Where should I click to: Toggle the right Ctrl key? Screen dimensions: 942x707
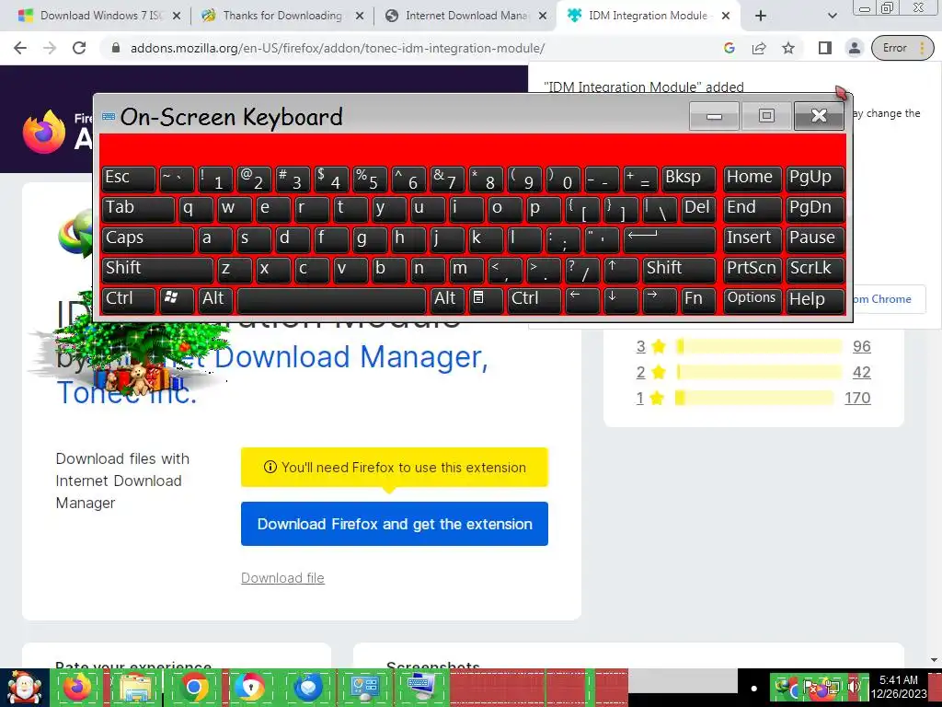click(x=534, y=300)
